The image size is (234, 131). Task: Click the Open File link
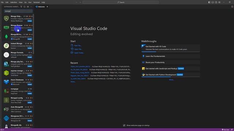(78, 49)
